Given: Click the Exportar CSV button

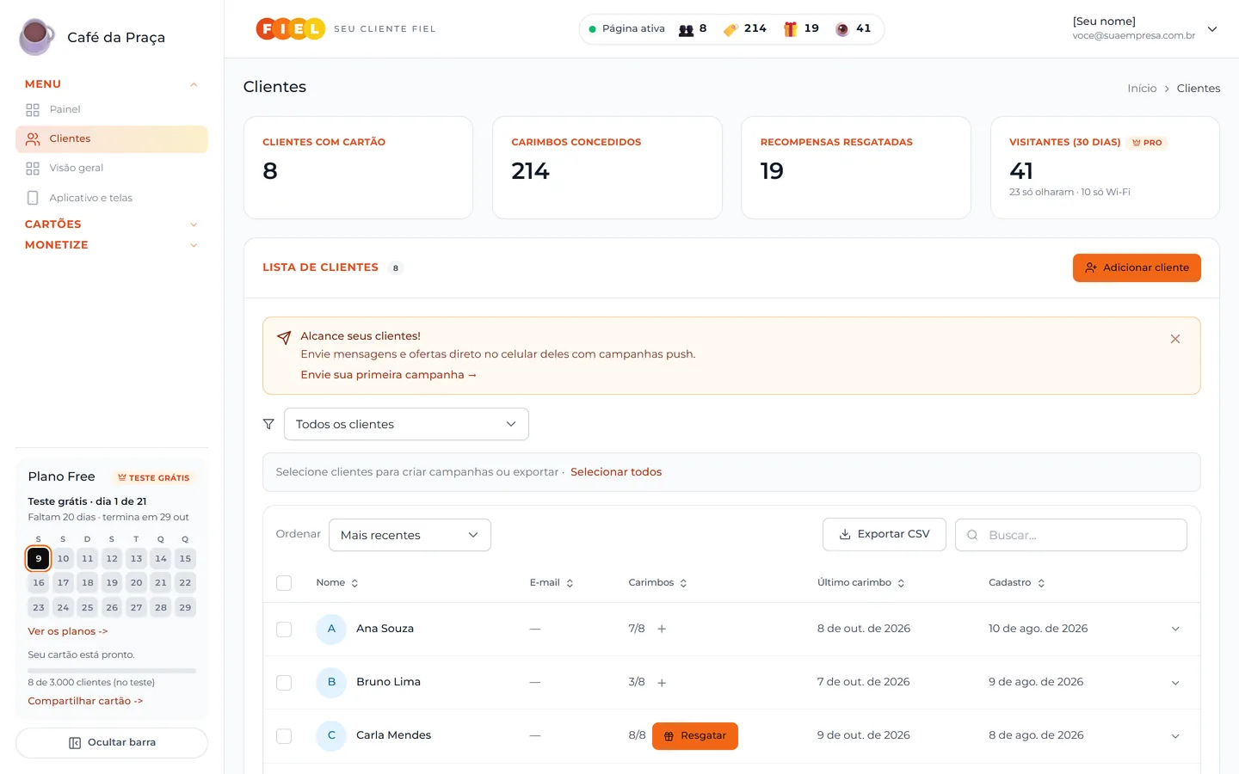Looking at the screenshot, I should pyautogui.click(x=885, y=534).
